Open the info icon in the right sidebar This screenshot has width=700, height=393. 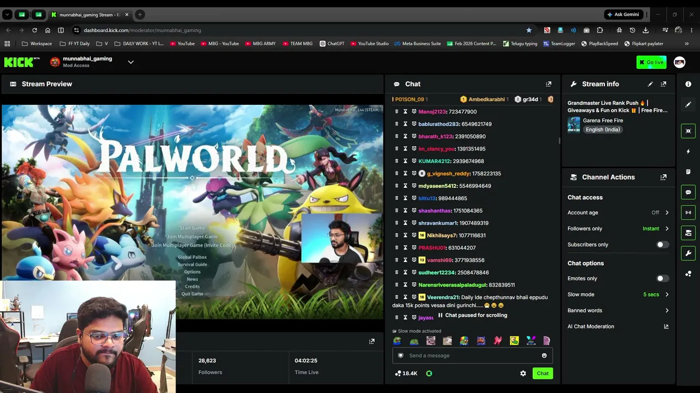(688, 84)
